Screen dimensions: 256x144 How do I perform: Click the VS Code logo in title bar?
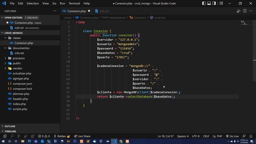pyautogui.click(x=4, y=3)
